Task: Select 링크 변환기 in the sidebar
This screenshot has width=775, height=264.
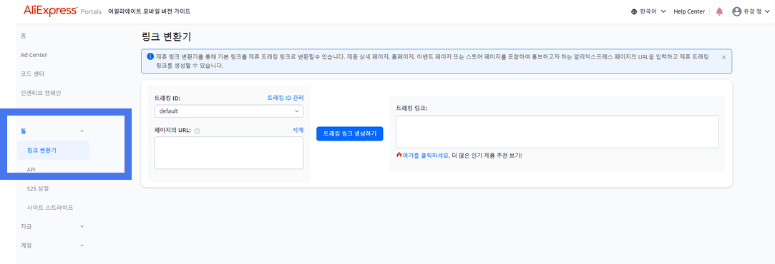Action: tap(53, 151)
